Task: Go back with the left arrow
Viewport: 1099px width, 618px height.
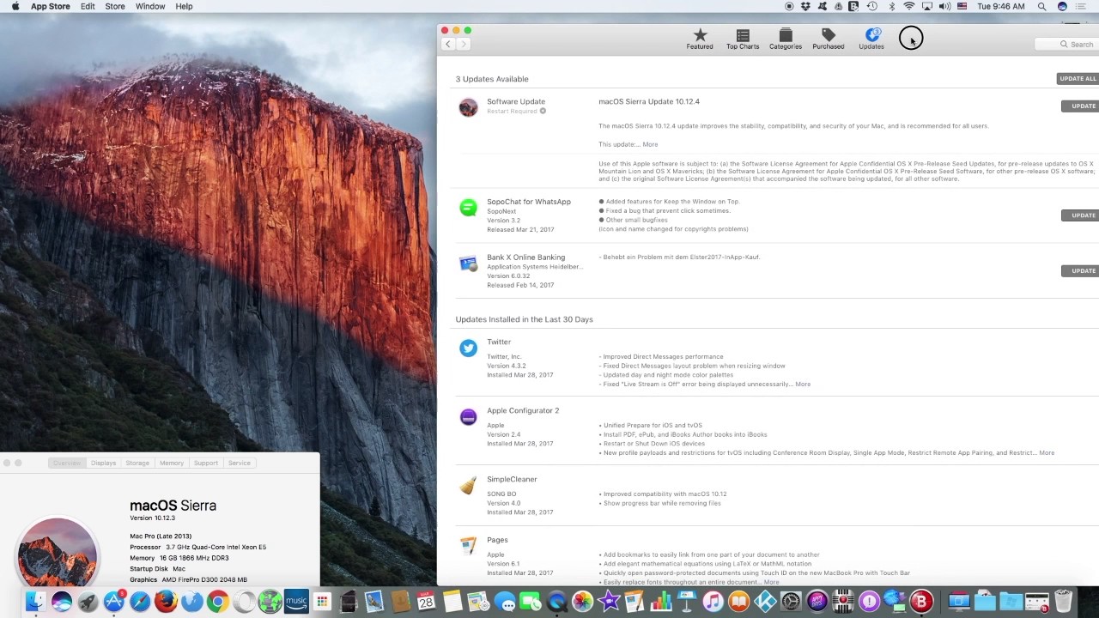Action: point(447,44)
